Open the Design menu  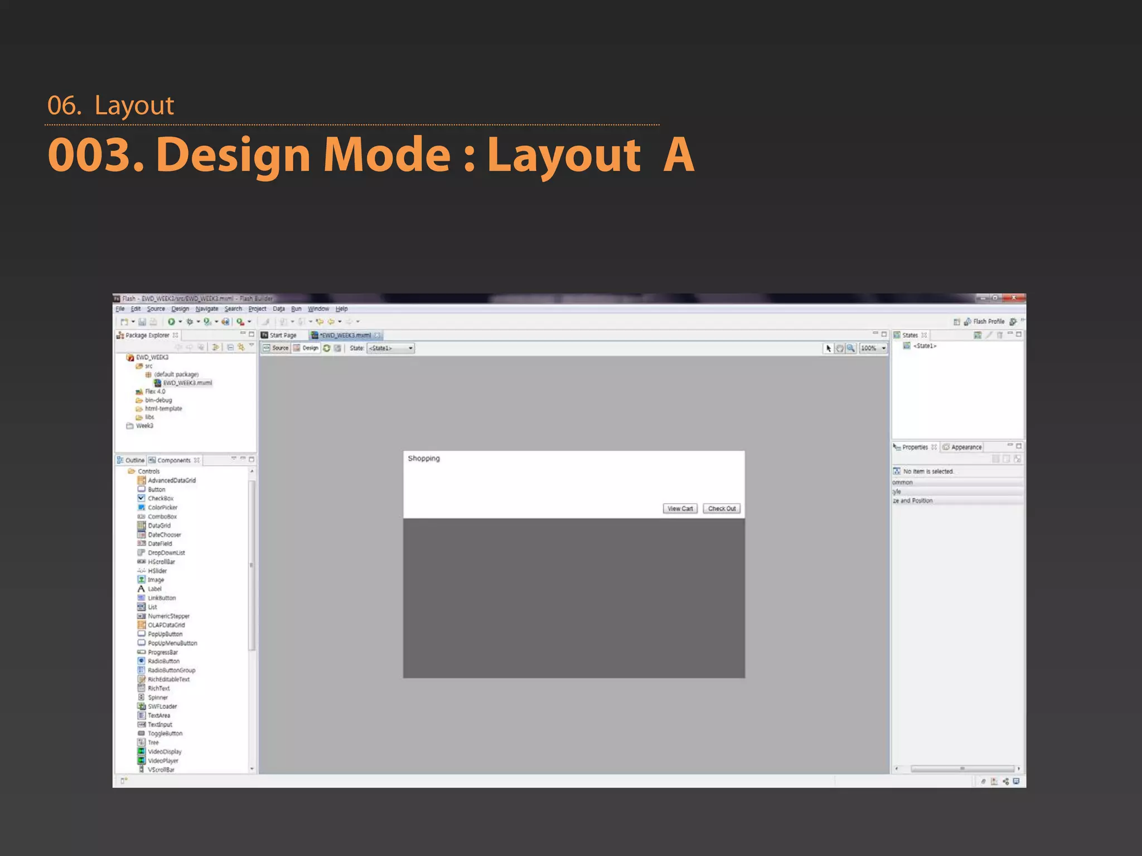180,309
